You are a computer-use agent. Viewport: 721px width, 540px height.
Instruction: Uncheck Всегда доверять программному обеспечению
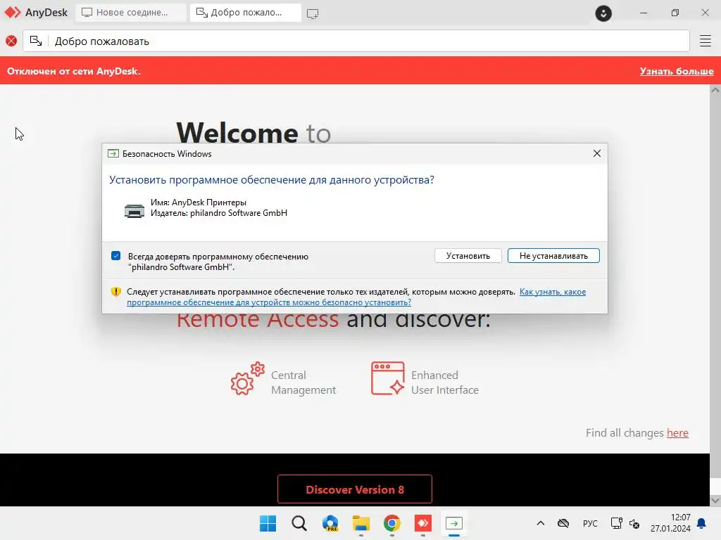coord(116,256)
